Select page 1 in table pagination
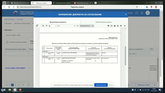Image resolution: width=165 pixels, height=93 pixels. coord(12,85)
